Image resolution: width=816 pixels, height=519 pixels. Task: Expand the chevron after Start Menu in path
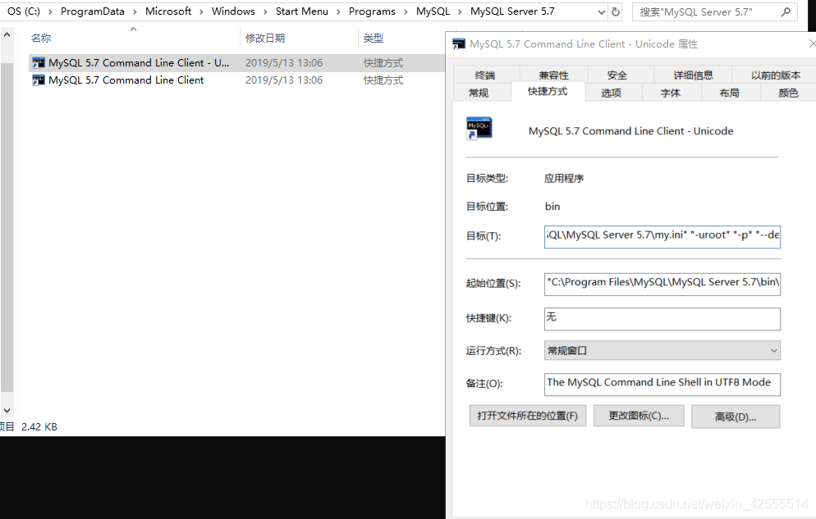click(338, 11)
